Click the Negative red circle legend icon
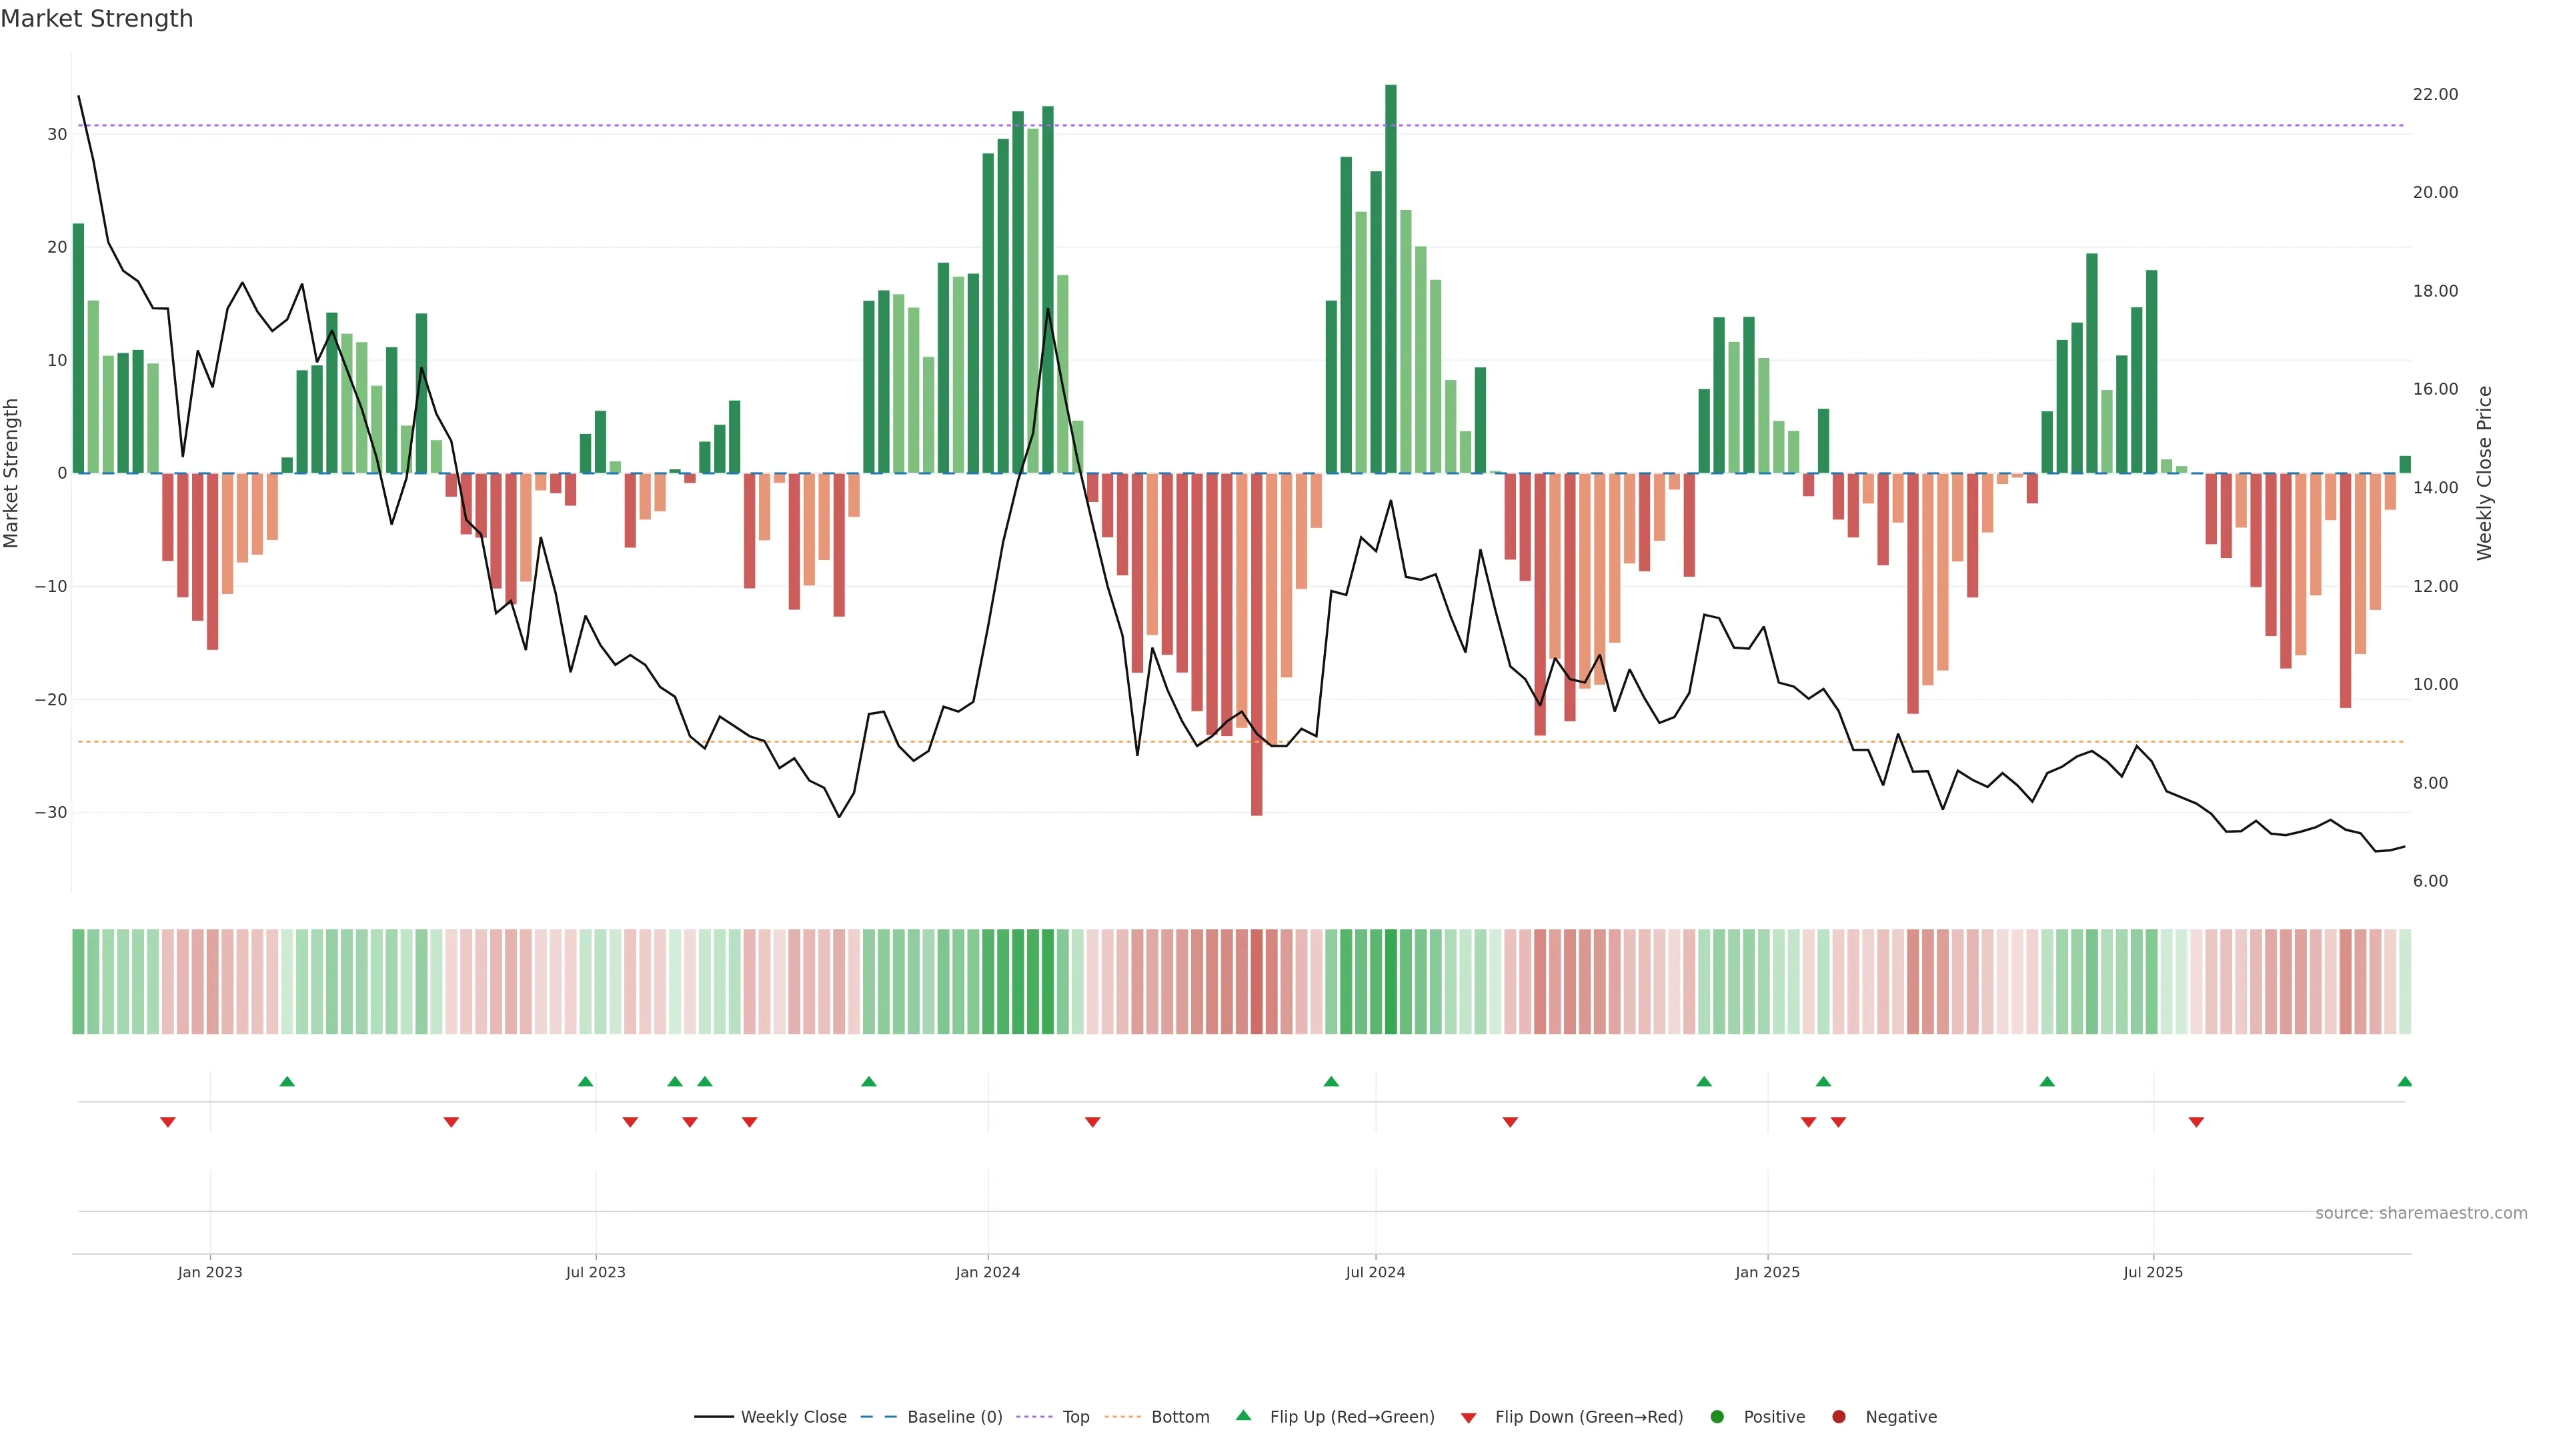The image size is (2561, 1440). (x=1838, y=1416)
